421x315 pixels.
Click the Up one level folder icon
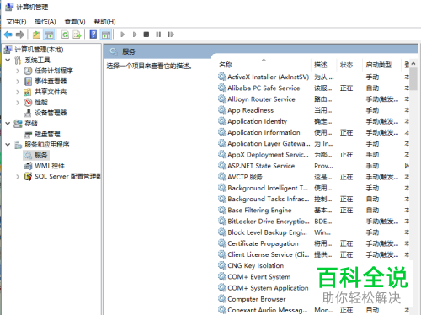click(x=36, y=35)
